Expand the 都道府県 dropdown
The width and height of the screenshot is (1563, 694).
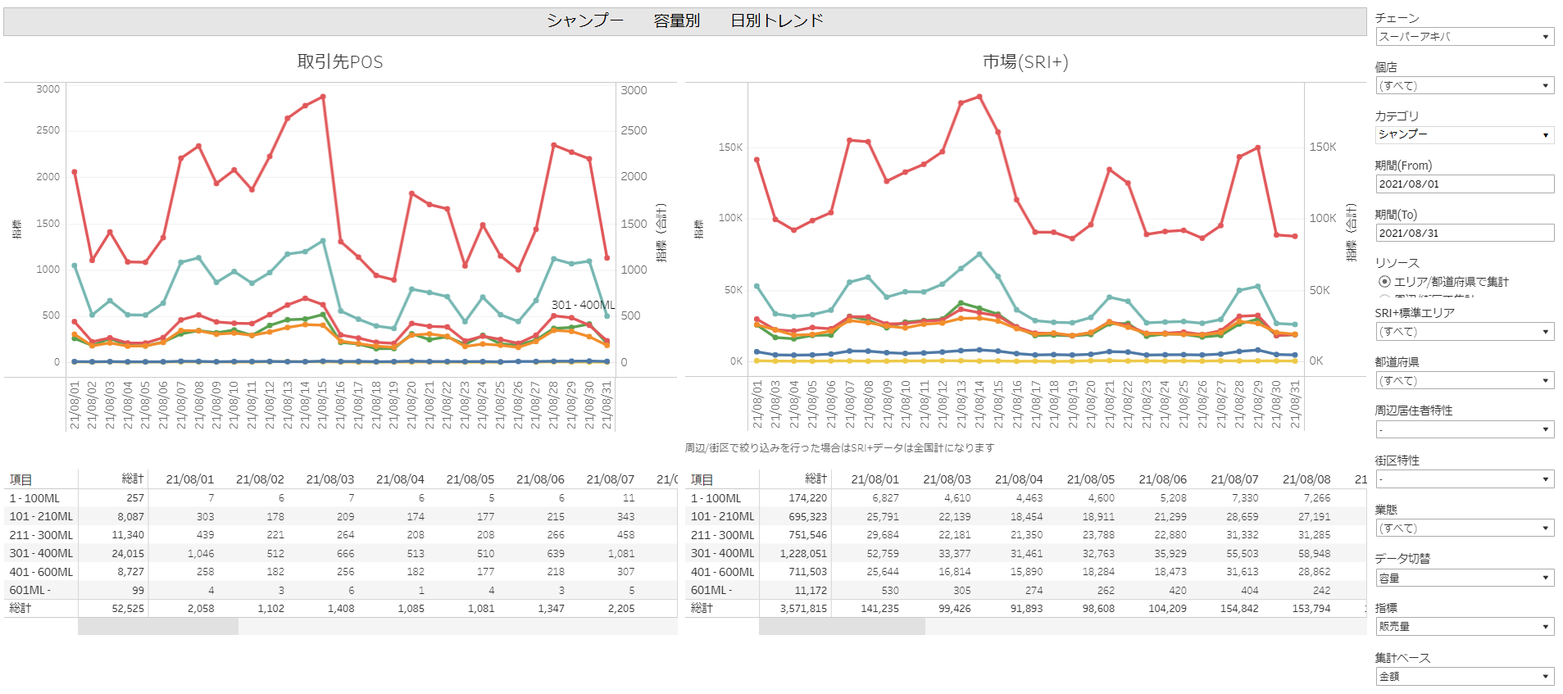click(x=1464, y=381)
